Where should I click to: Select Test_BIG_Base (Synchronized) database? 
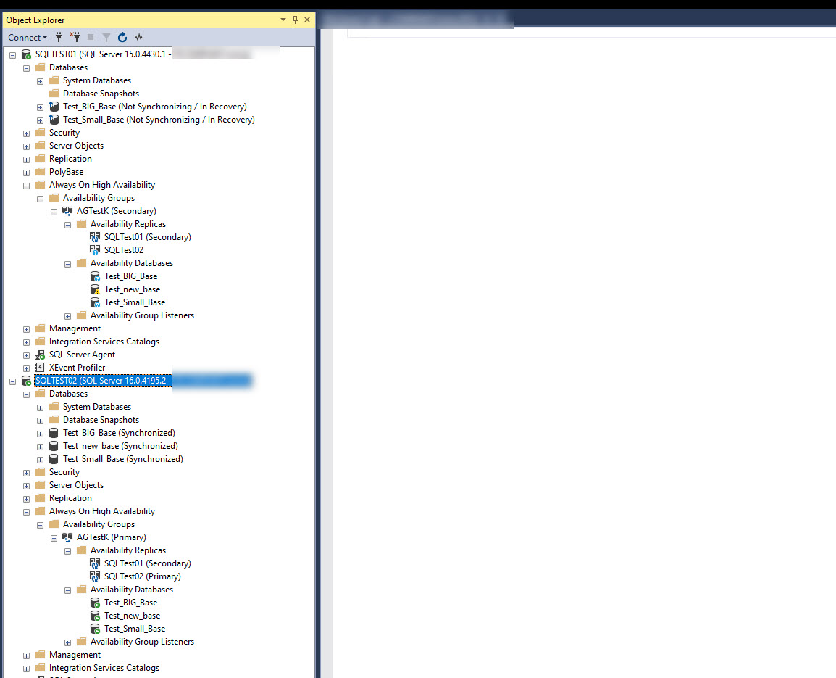tap(119, 433)
